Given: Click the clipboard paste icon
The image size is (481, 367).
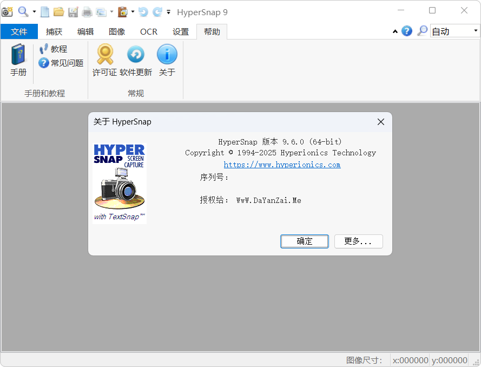Looking at the screenshot, I should click(x=123, y=12).
